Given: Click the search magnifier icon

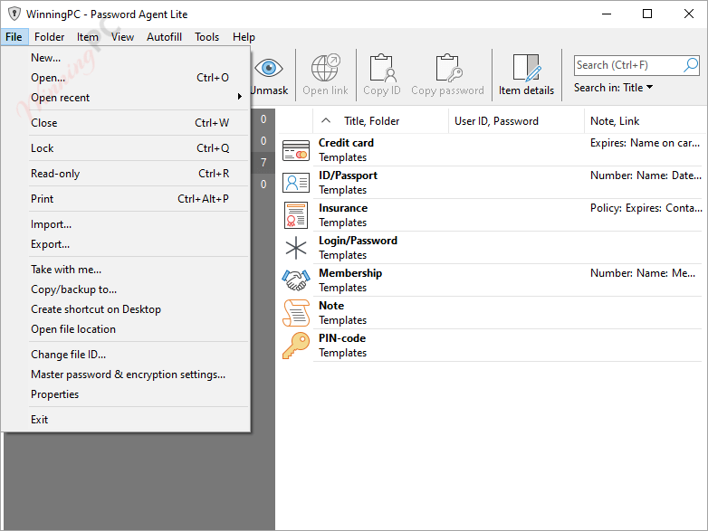Looking at the screenshot, I should 691,65.
